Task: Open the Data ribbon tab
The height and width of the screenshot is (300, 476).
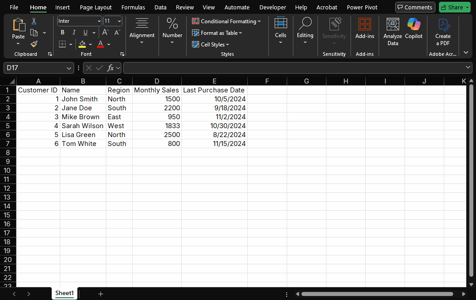Action: click(160, 7)
